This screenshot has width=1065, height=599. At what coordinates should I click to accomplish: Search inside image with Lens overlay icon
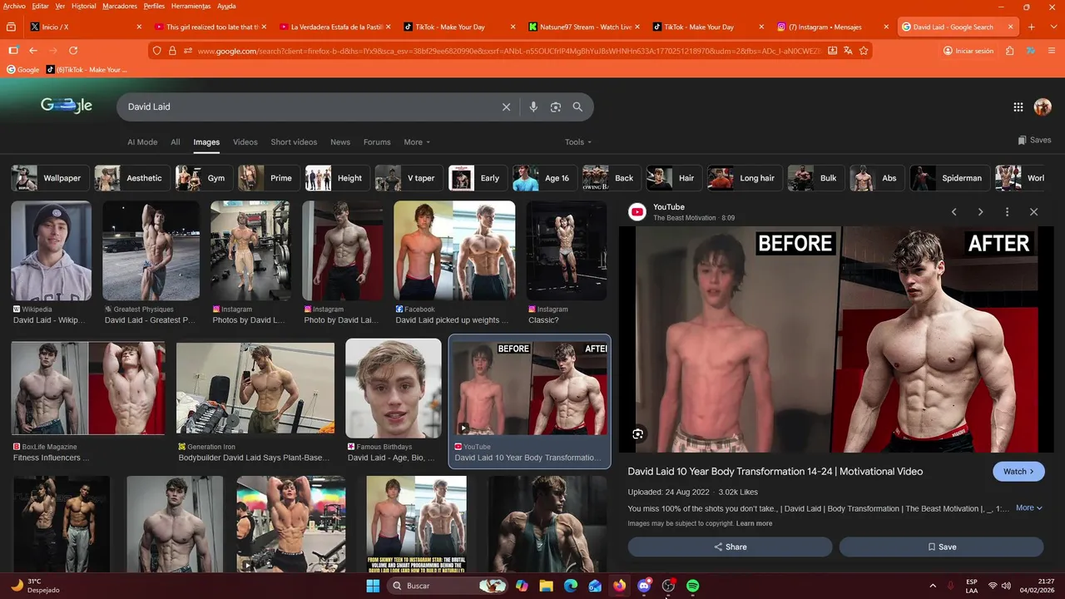pyautogui.click(x=637, y=434)
